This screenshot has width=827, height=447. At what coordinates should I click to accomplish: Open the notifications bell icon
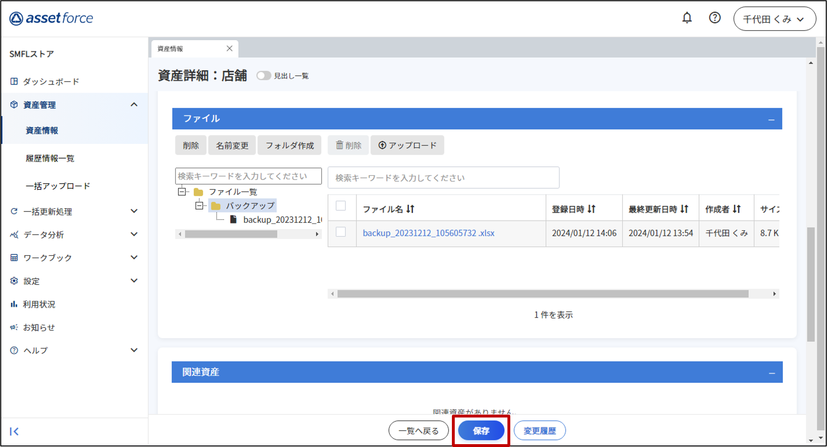(x=687, y=18)
